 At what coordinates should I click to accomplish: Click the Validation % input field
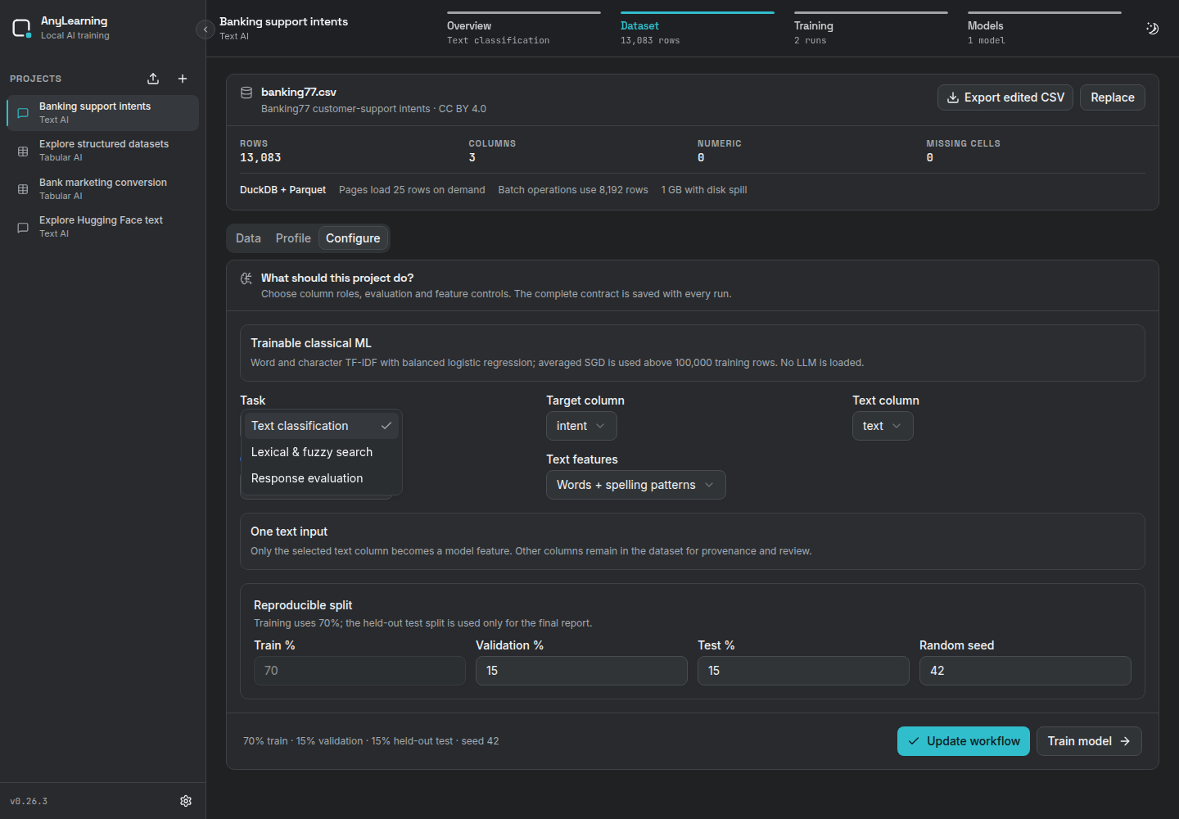tap(581, 671)
